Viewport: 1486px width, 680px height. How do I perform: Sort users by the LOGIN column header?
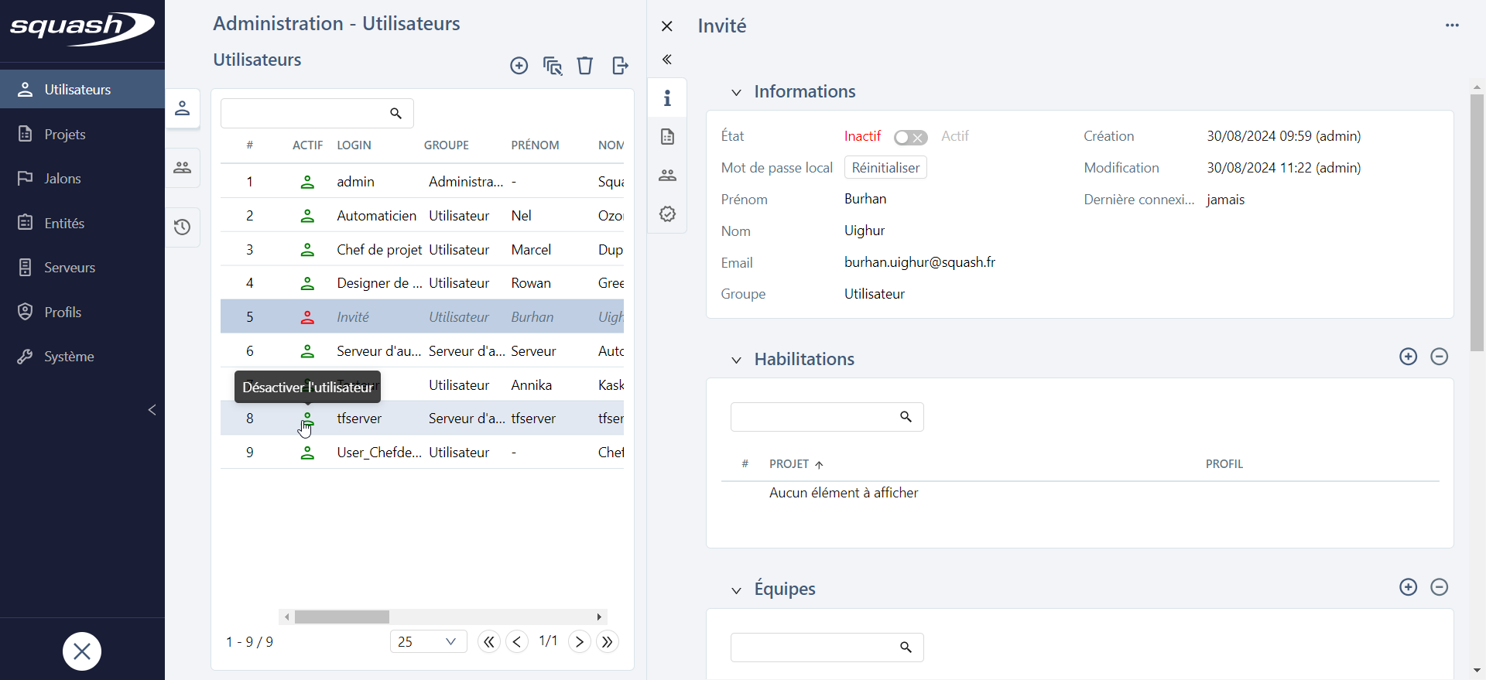(354, 145)
